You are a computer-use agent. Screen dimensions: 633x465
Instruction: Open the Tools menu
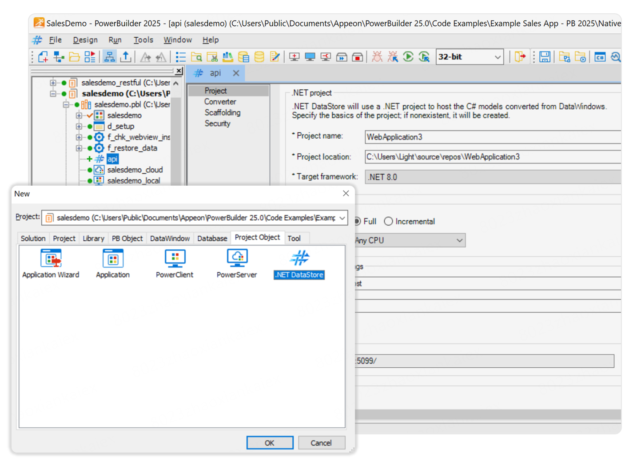tap(143, 40)
